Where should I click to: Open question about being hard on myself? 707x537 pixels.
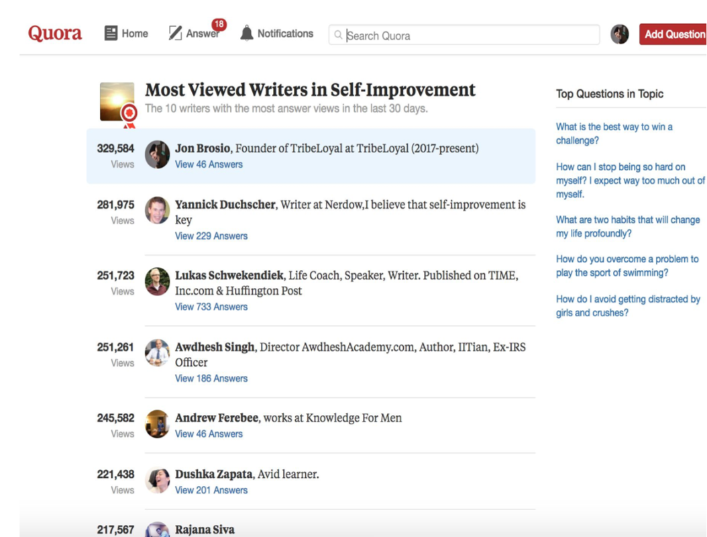point(630,181)
